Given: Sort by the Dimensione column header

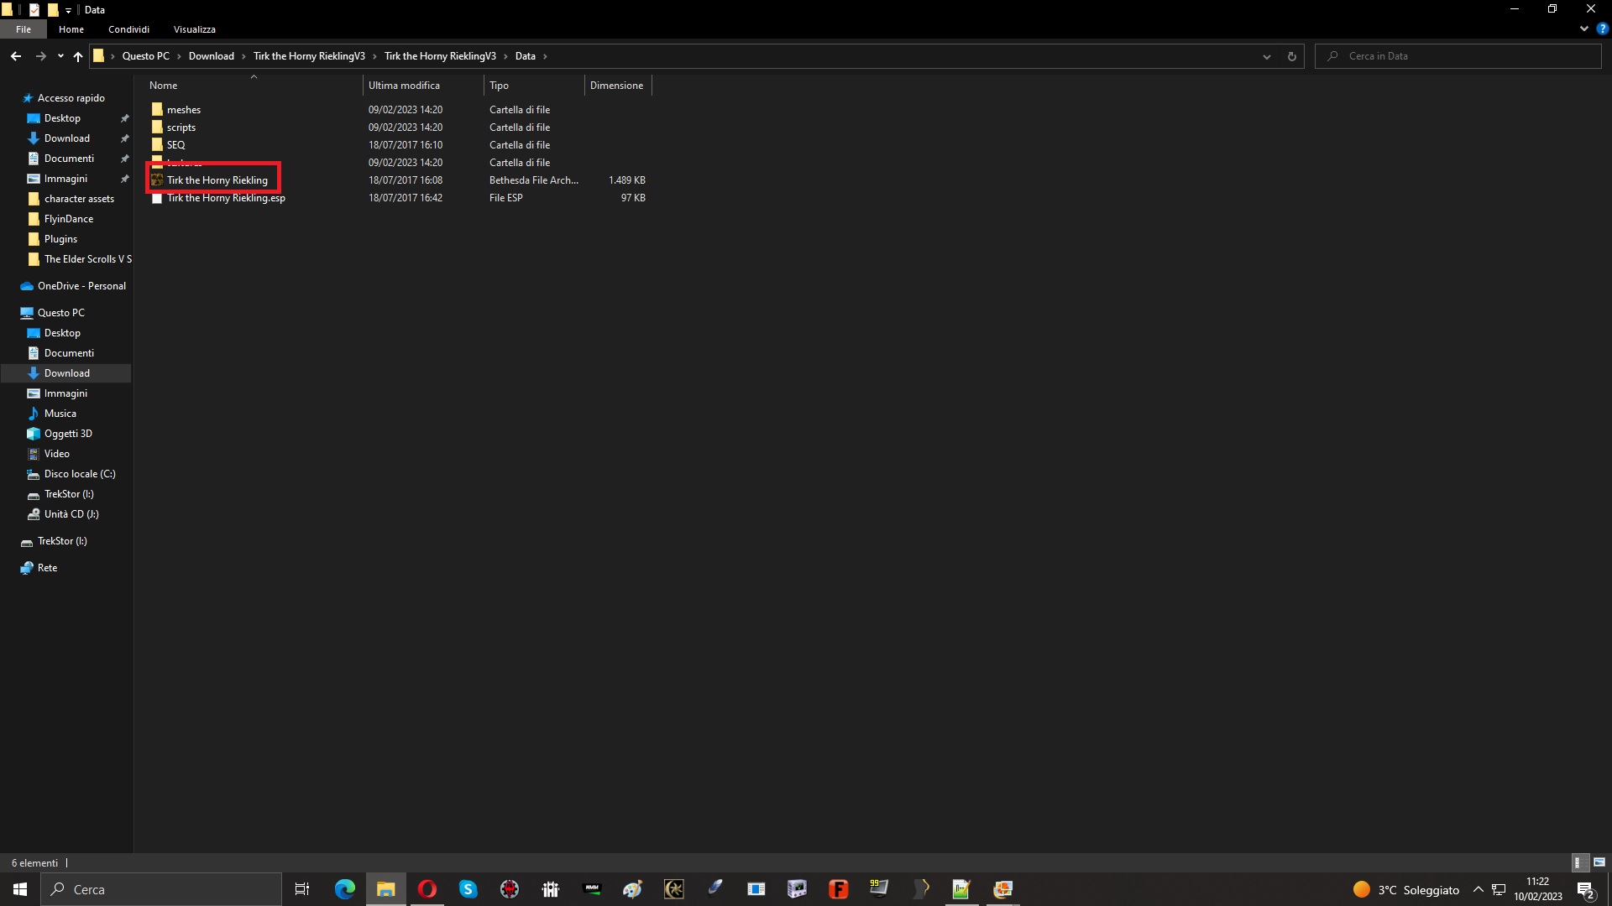Looking at the screenshot, I should point(617,86).
